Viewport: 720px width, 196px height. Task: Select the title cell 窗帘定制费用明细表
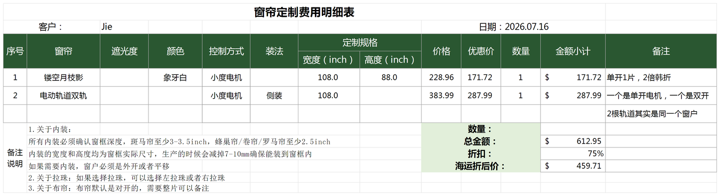coord(304,12)
